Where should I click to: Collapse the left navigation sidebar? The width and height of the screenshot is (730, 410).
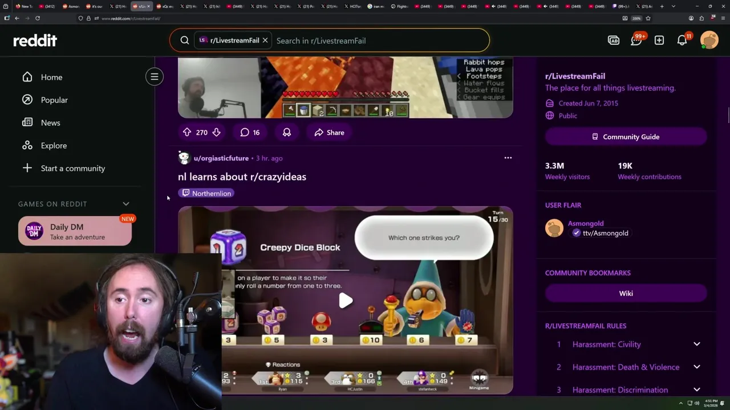coord(154,77)
